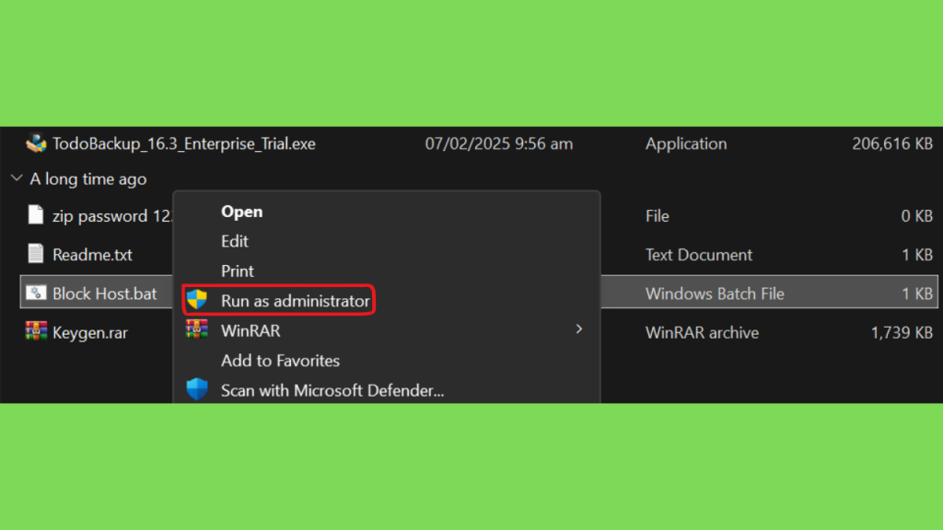943x530 pixels.
Task: Click the UAC shield icon beside Run as administrator
Action: point(197,299)
